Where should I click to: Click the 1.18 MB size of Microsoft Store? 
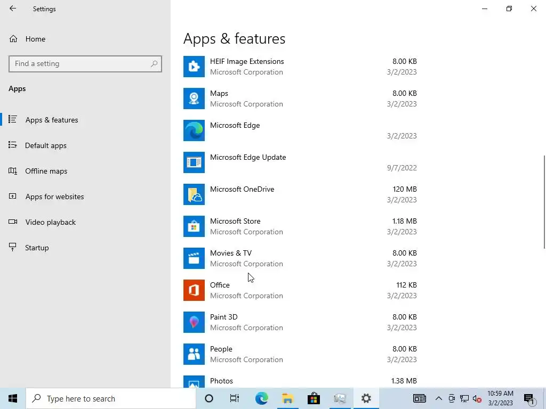[405, 221]
